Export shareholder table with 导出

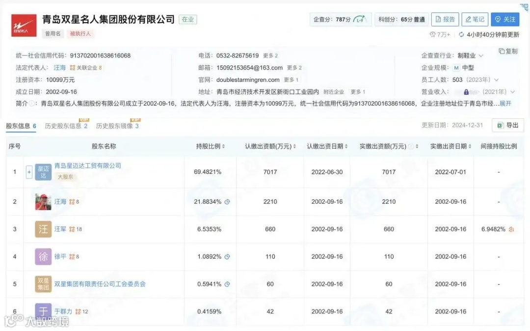pos(508,125)
